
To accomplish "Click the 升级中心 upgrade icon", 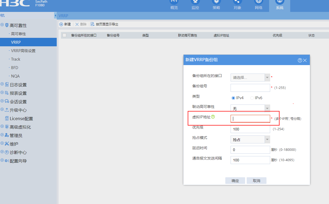I will pos(7,110).
